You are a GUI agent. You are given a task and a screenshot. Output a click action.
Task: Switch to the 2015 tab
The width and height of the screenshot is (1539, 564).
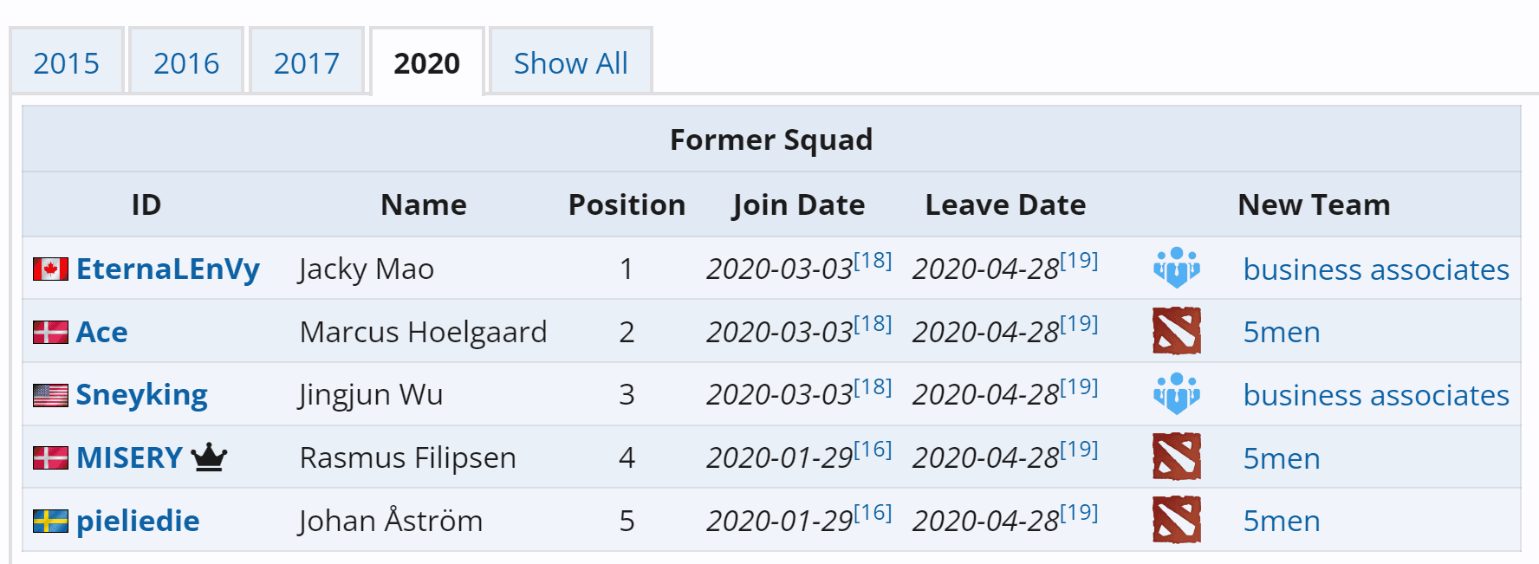click(x=67, y=63)
